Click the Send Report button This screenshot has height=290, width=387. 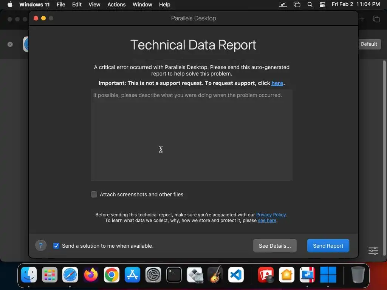[328, 245]
